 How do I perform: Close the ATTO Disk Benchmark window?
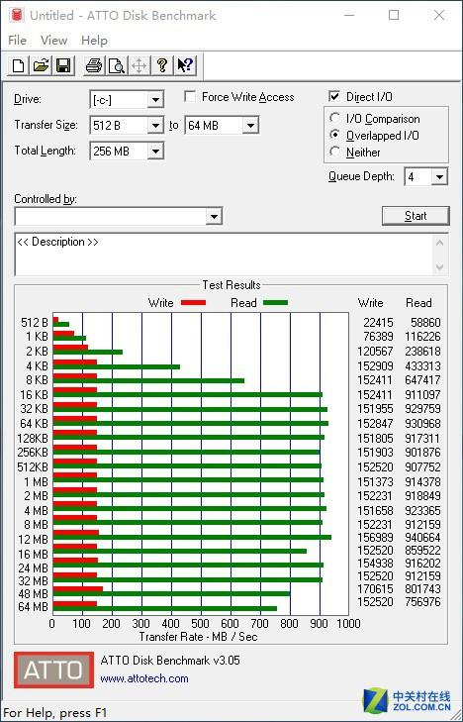point(439,15)
